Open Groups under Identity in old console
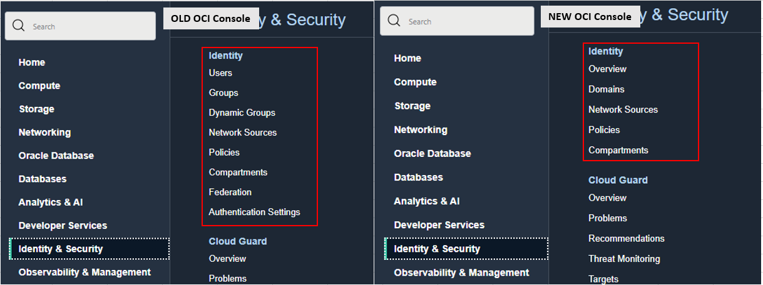Screen dimensions: 763x285 pyautogui.click(x=223, y=93)
